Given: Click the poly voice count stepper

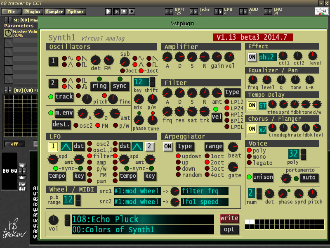Looking at the screenshot, I should pos(303,154).
